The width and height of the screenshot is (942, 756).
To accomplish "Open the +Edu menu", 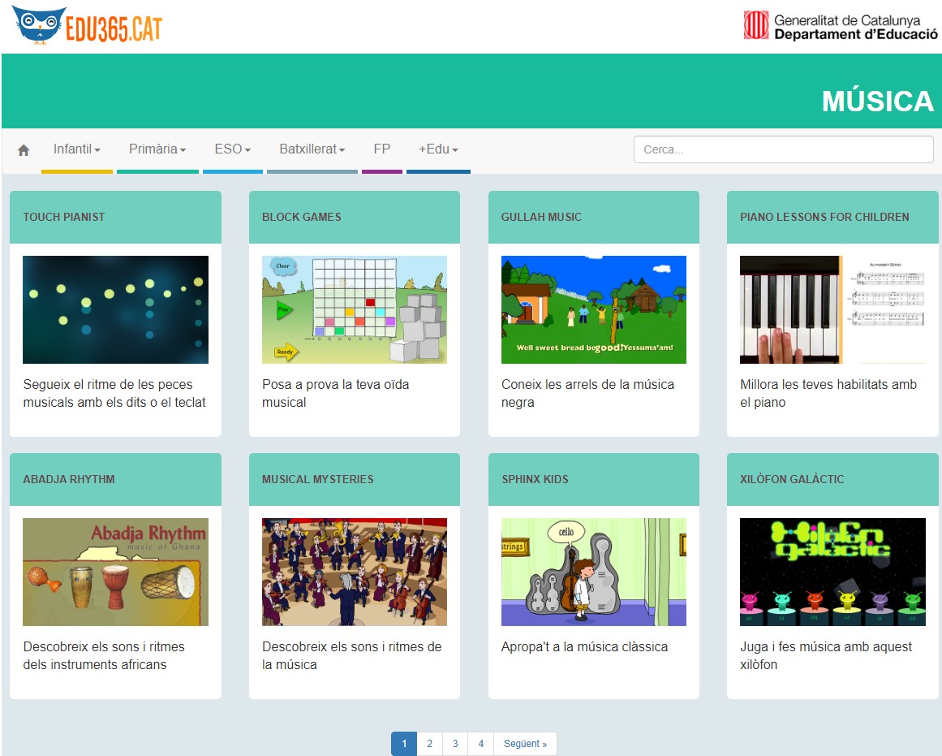I will point(438,149).
